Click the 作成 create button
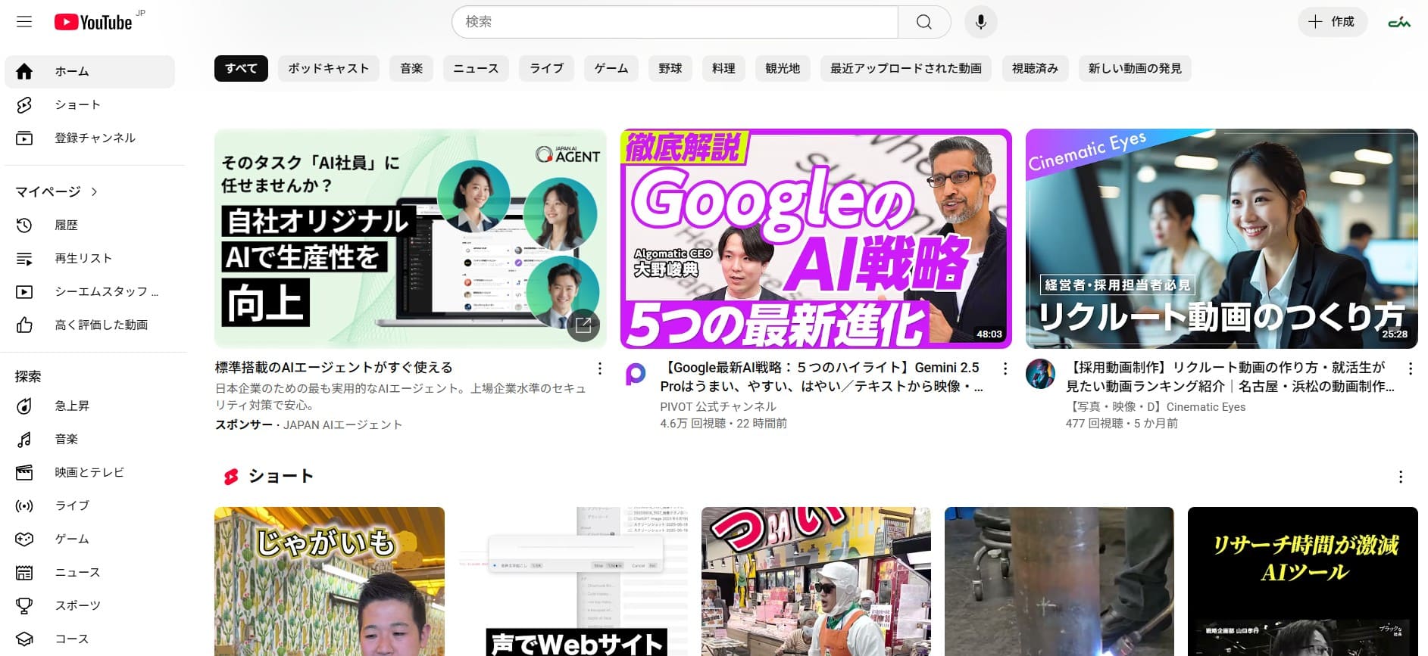1428x656 pixels. pyautogui.click(x=1333, y=22)
